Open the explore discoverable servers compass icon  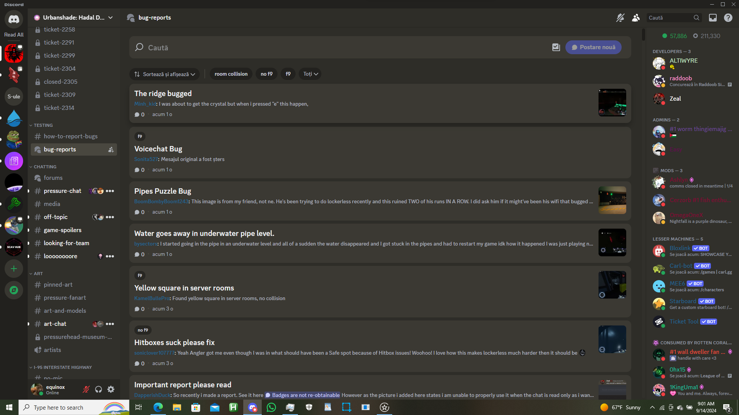[x=14, y=290]
